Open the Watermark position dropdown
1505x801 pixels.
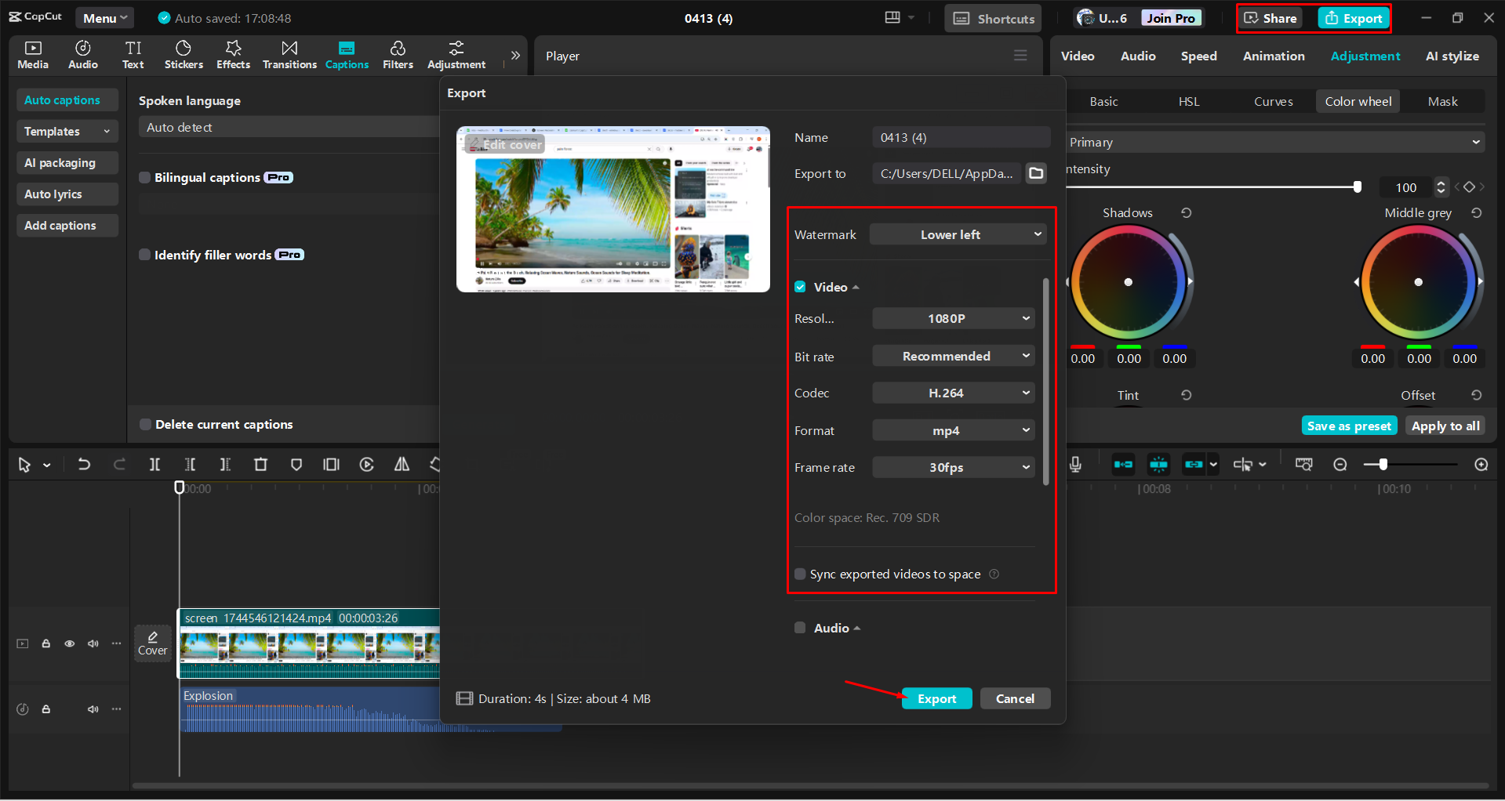(x=958, y=234)
